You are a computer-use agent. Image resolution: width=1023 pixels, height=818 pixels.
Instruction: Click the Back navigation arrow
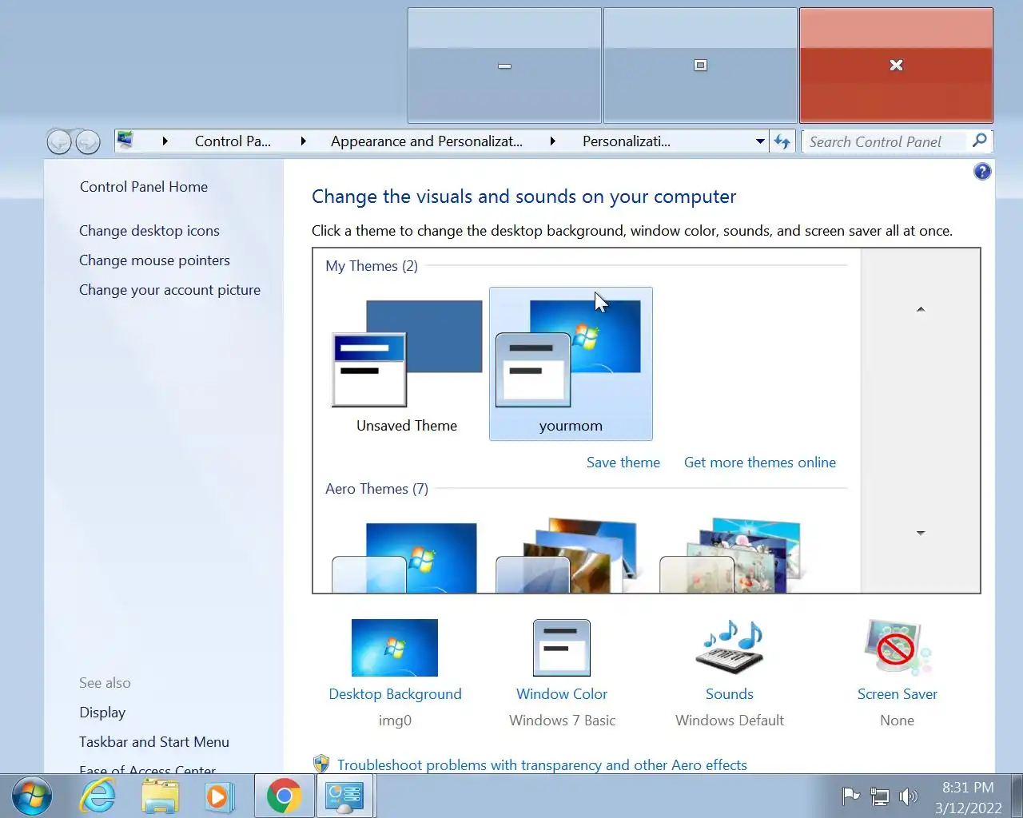coord(59,141)
